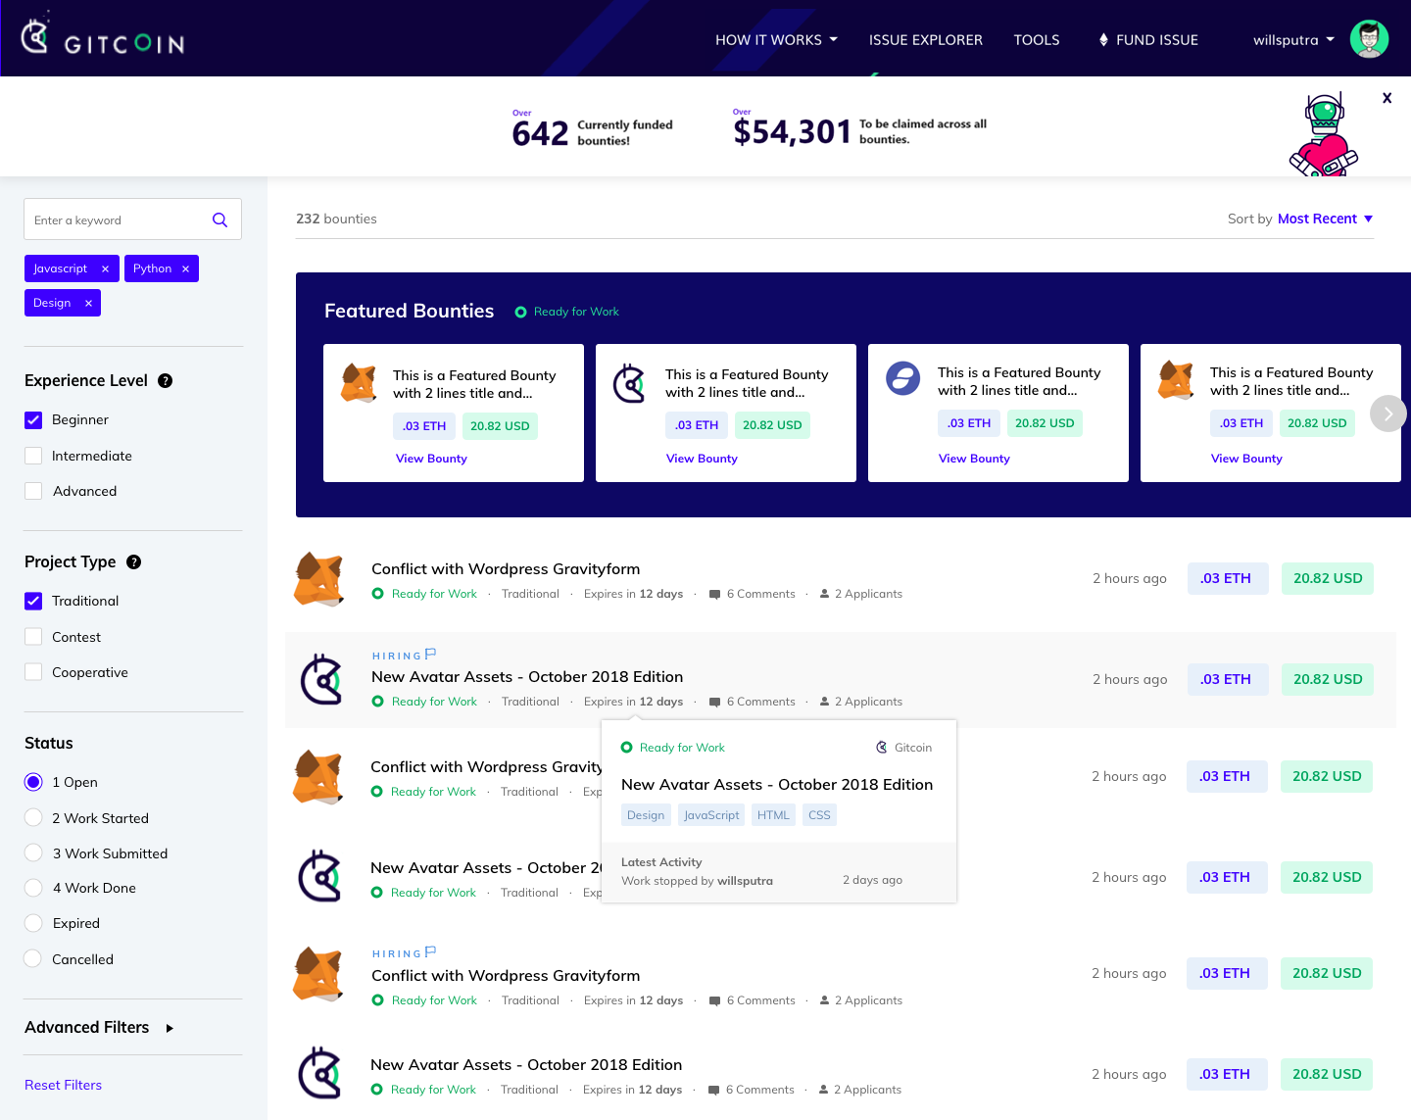1411x1120 pixels.
Task: Click the applicants person icon in first bounty row
Action: coord(824,594)
